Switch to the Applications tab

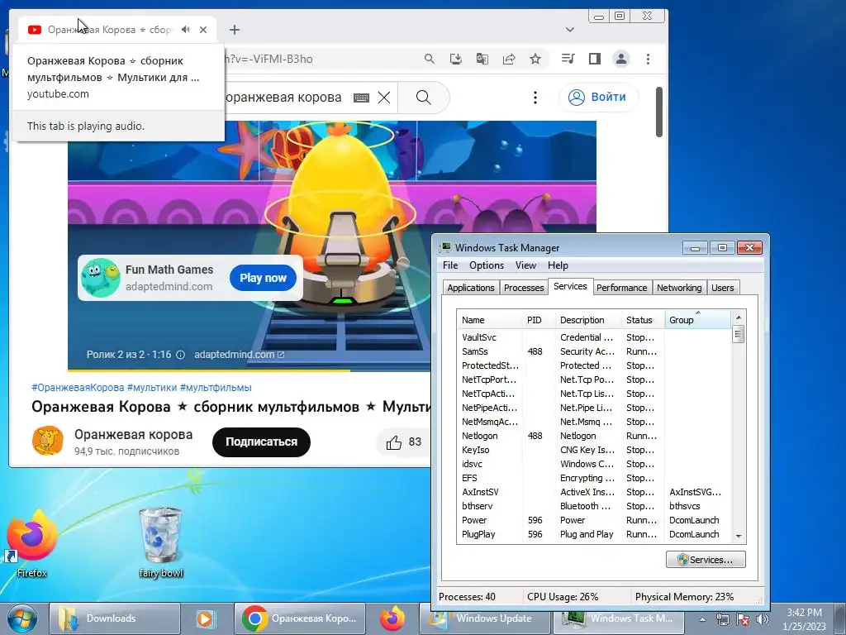pyautogui.click(x=470, y=288)
